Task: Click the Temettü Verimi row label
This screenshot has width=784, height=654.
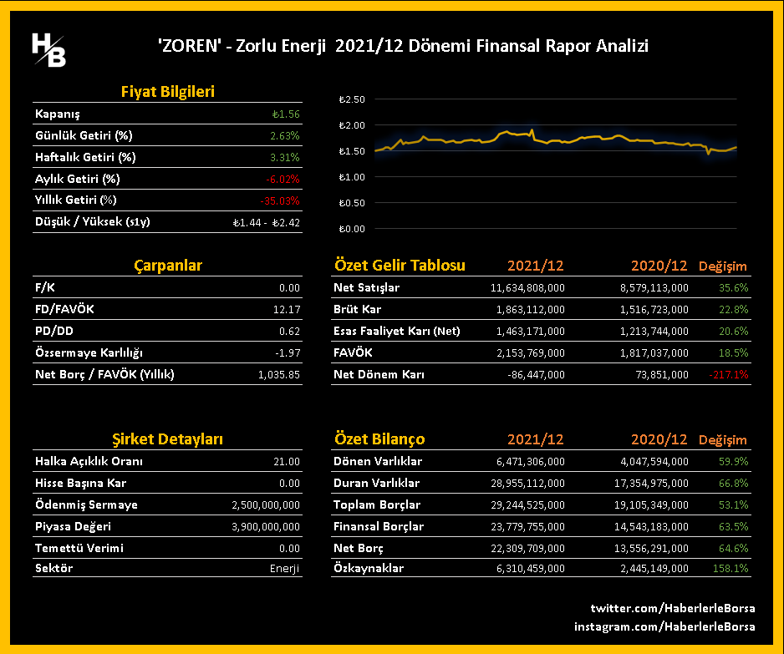Action: (x=79, y=548)
